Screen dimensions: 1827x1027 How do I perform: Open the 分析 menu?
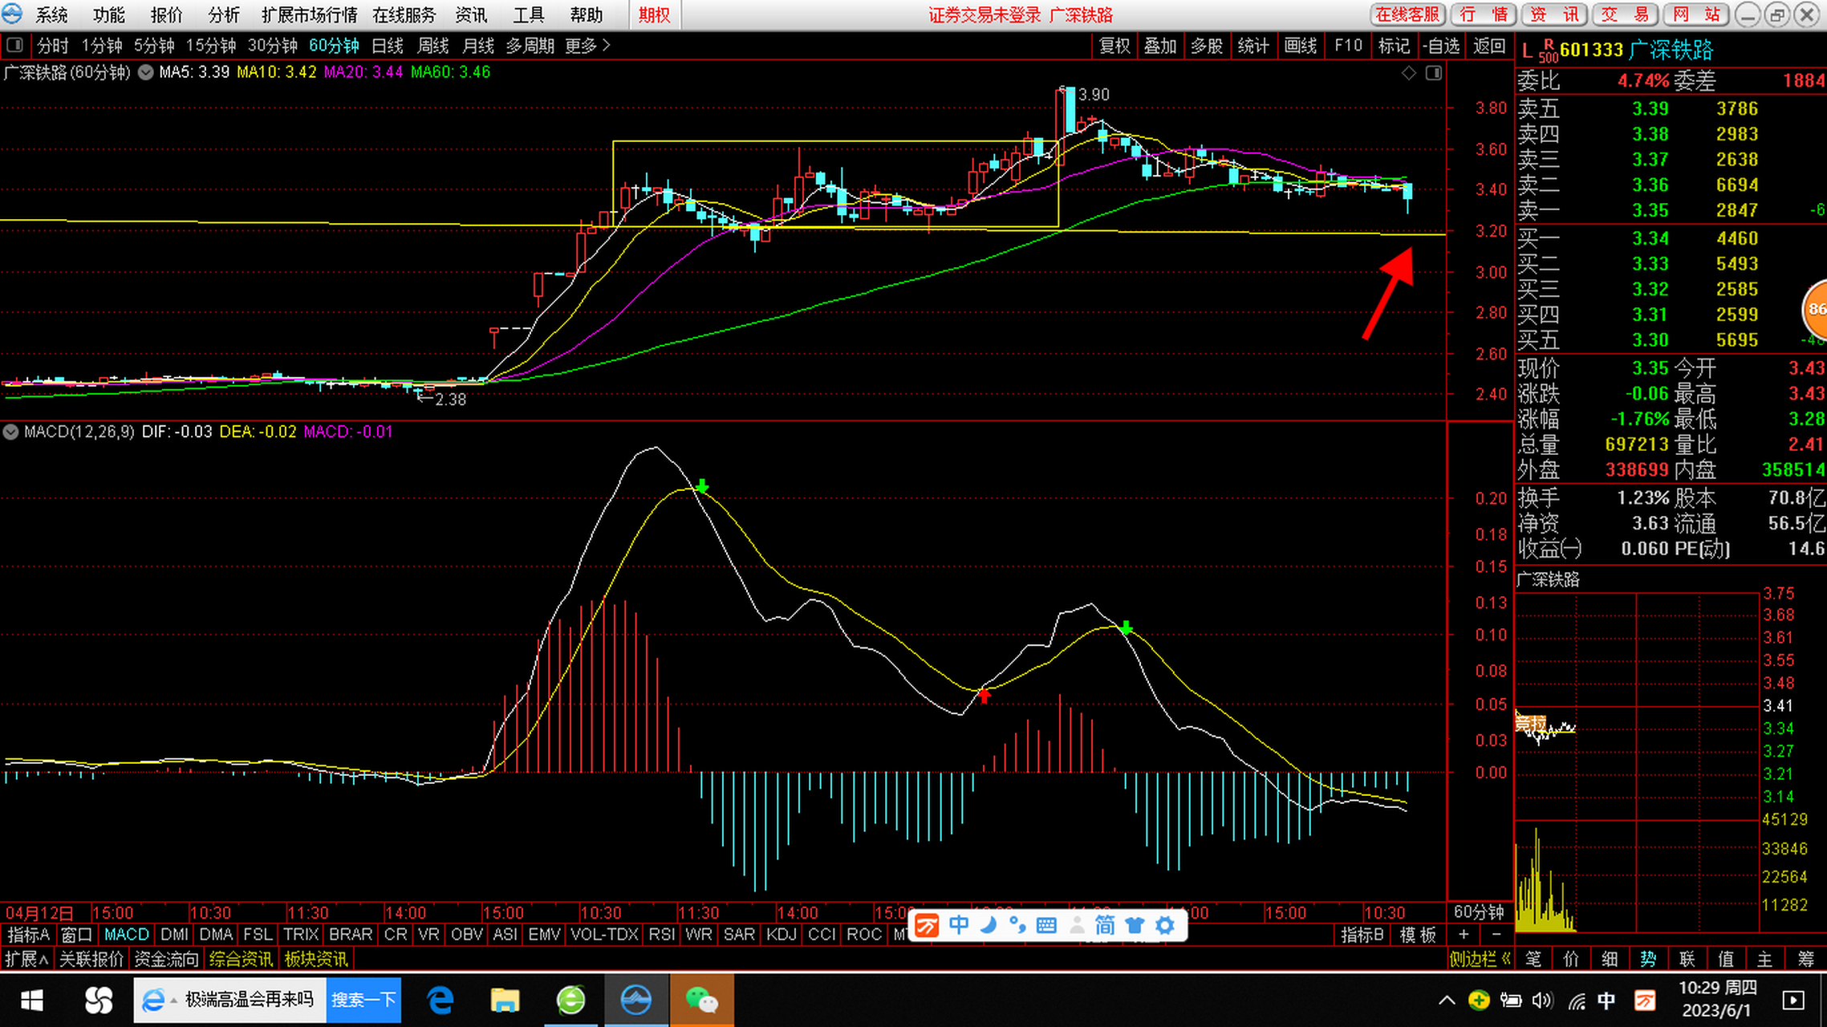pos(223,14)
